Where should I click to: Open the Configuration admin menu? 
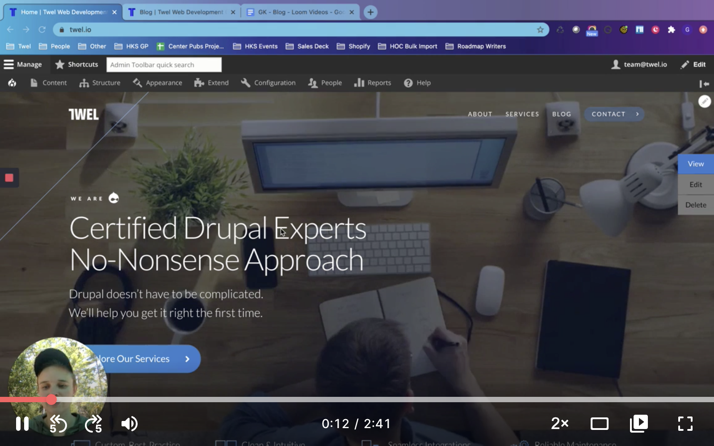point(268,83)
